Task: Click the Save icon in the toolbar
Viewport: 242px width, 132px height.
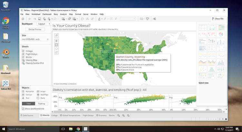Action: click(x=39, y=19)
